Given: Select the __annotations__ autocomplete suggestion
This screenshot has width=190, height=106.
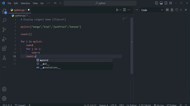Looking at the screenshot, I should point(75,67).
